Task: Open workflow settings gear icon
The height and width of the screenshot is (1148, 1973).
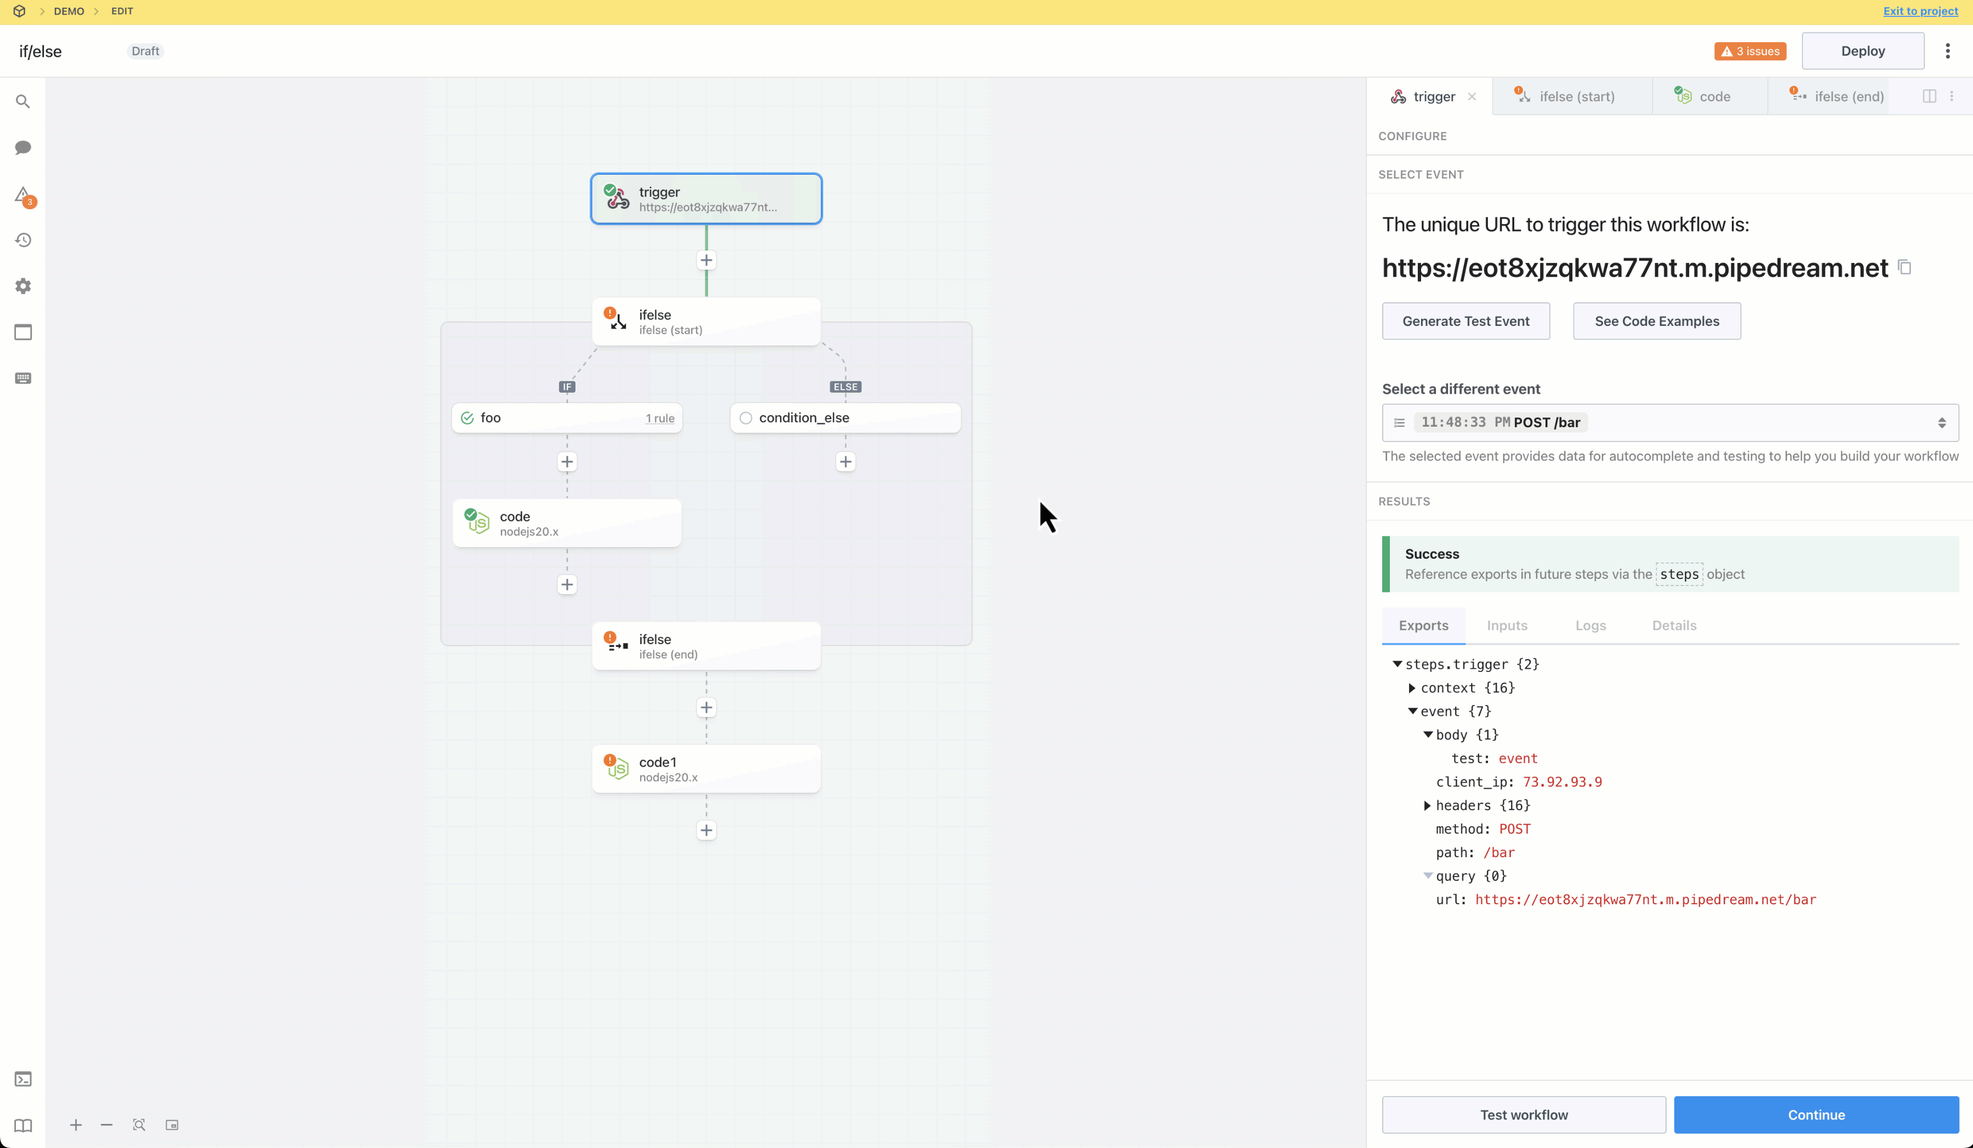Action: [22, 286]
